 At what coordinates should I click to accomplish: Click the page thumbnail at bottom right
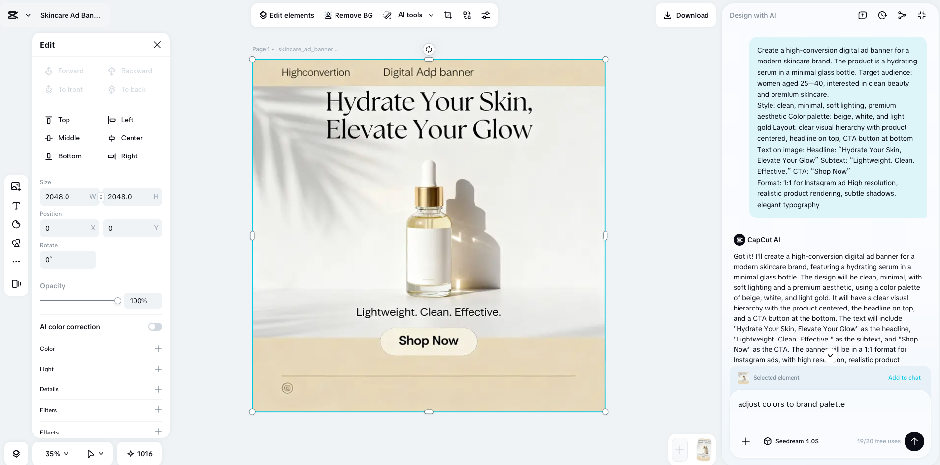coord(704,449)
